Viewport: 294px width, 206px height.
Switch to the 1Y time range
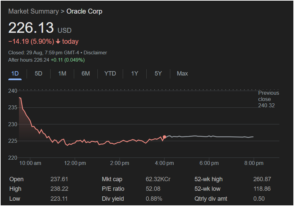click(x=134, y=74)
